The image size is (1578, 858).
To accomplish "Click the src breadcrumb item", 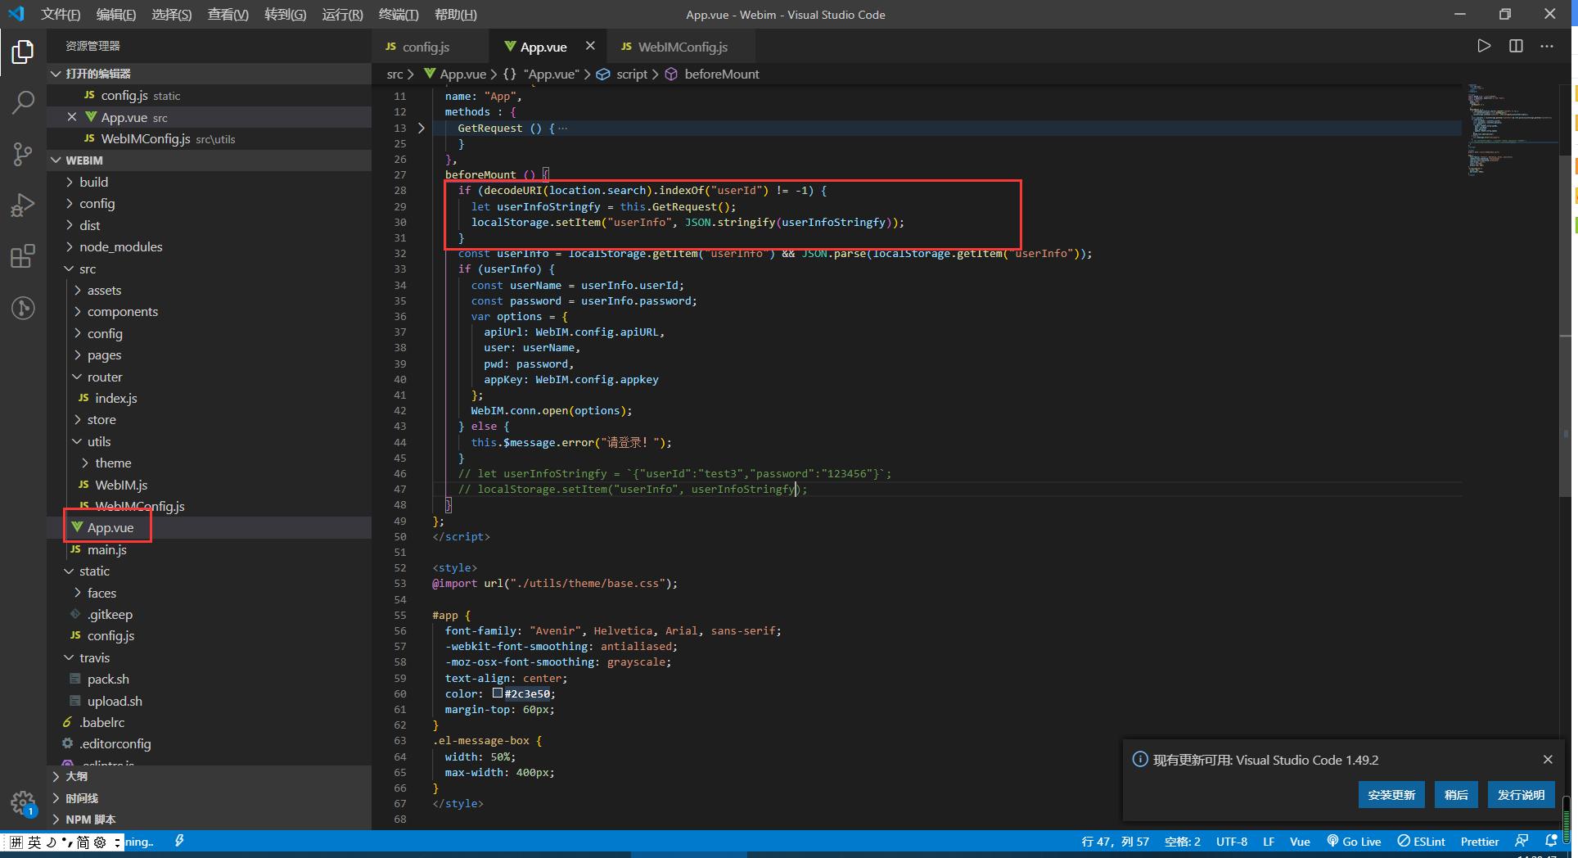I will pyautogui.click(x=394, y=74).
